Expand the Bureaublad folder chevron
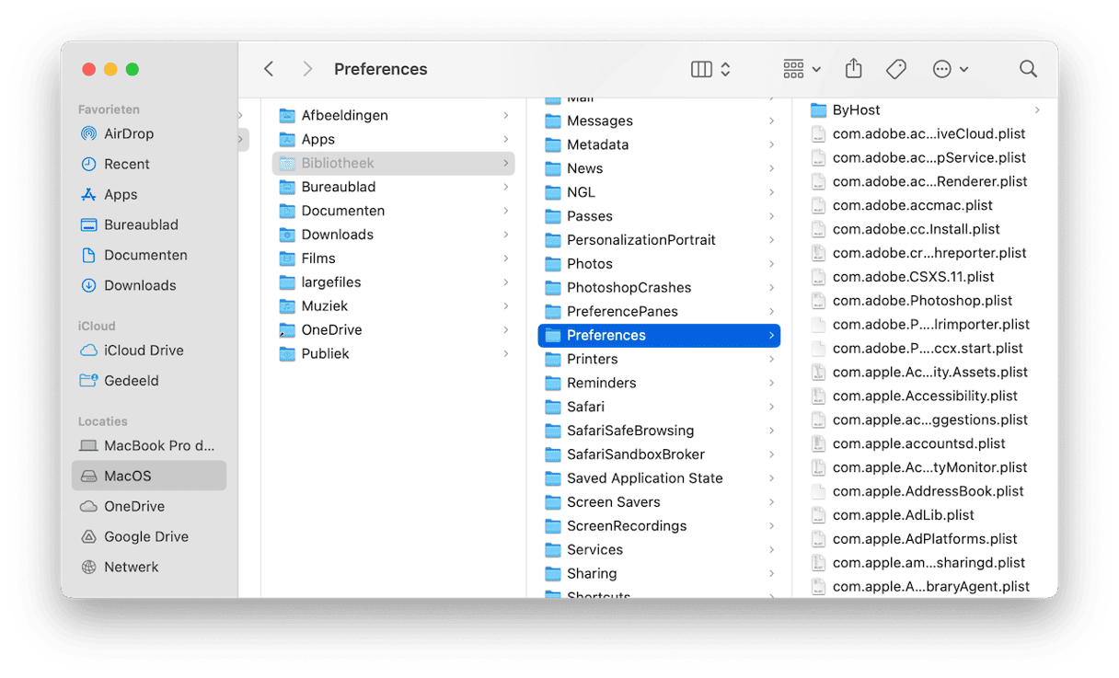Screen dimensions: 1119x678 (506, 187)
